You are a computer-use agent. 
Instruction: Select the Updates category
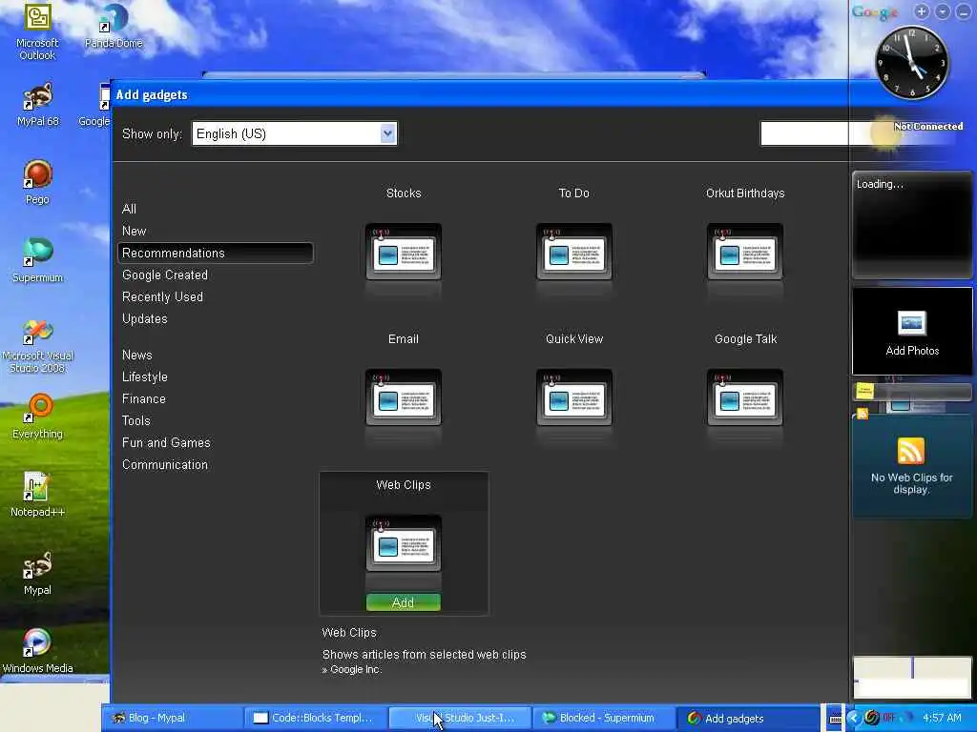tap(145, 318)
